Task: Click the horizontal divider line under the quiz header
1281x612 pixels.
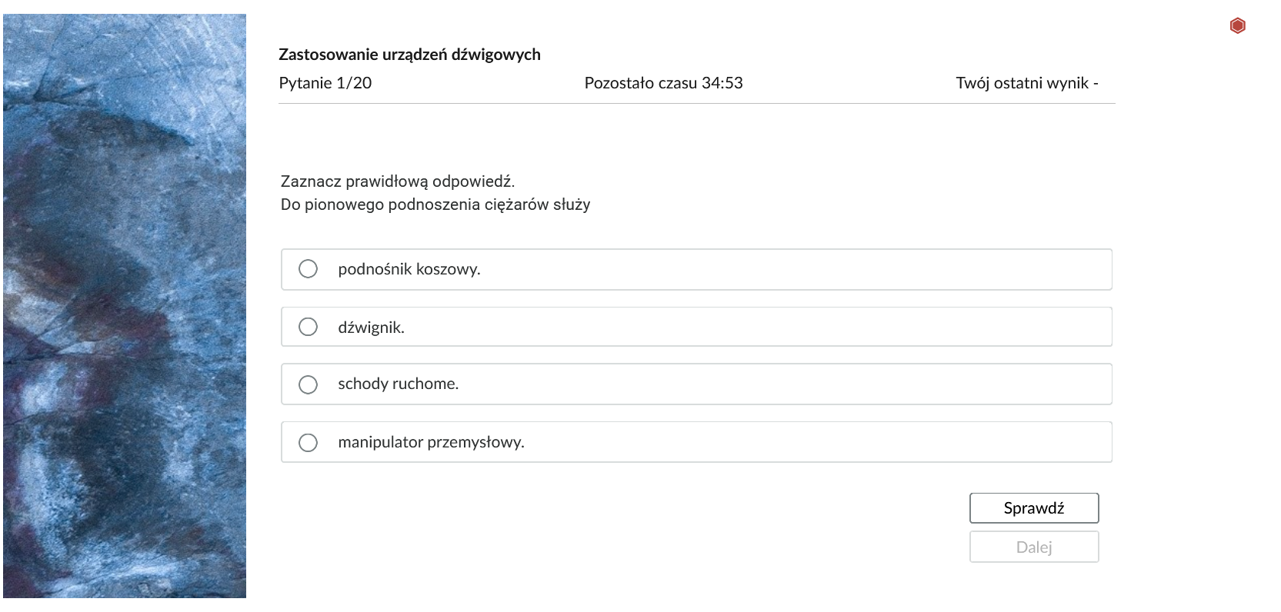Action: point(696,103)
